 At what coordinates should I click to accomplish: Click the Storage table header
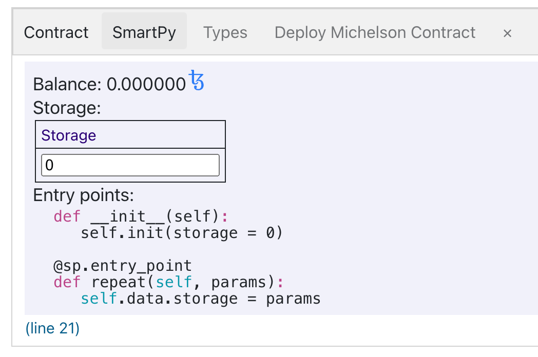pyautogui.click(x=68, y=135)
